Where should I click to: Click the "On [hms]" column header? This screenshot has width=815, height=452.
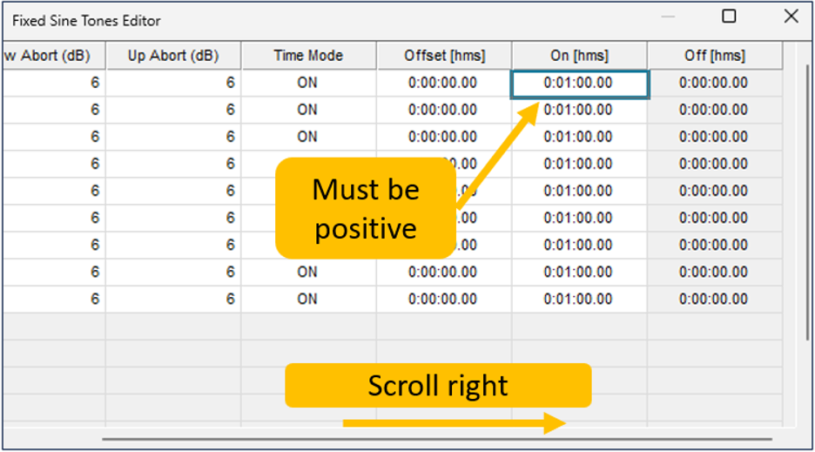click(579, 56)
